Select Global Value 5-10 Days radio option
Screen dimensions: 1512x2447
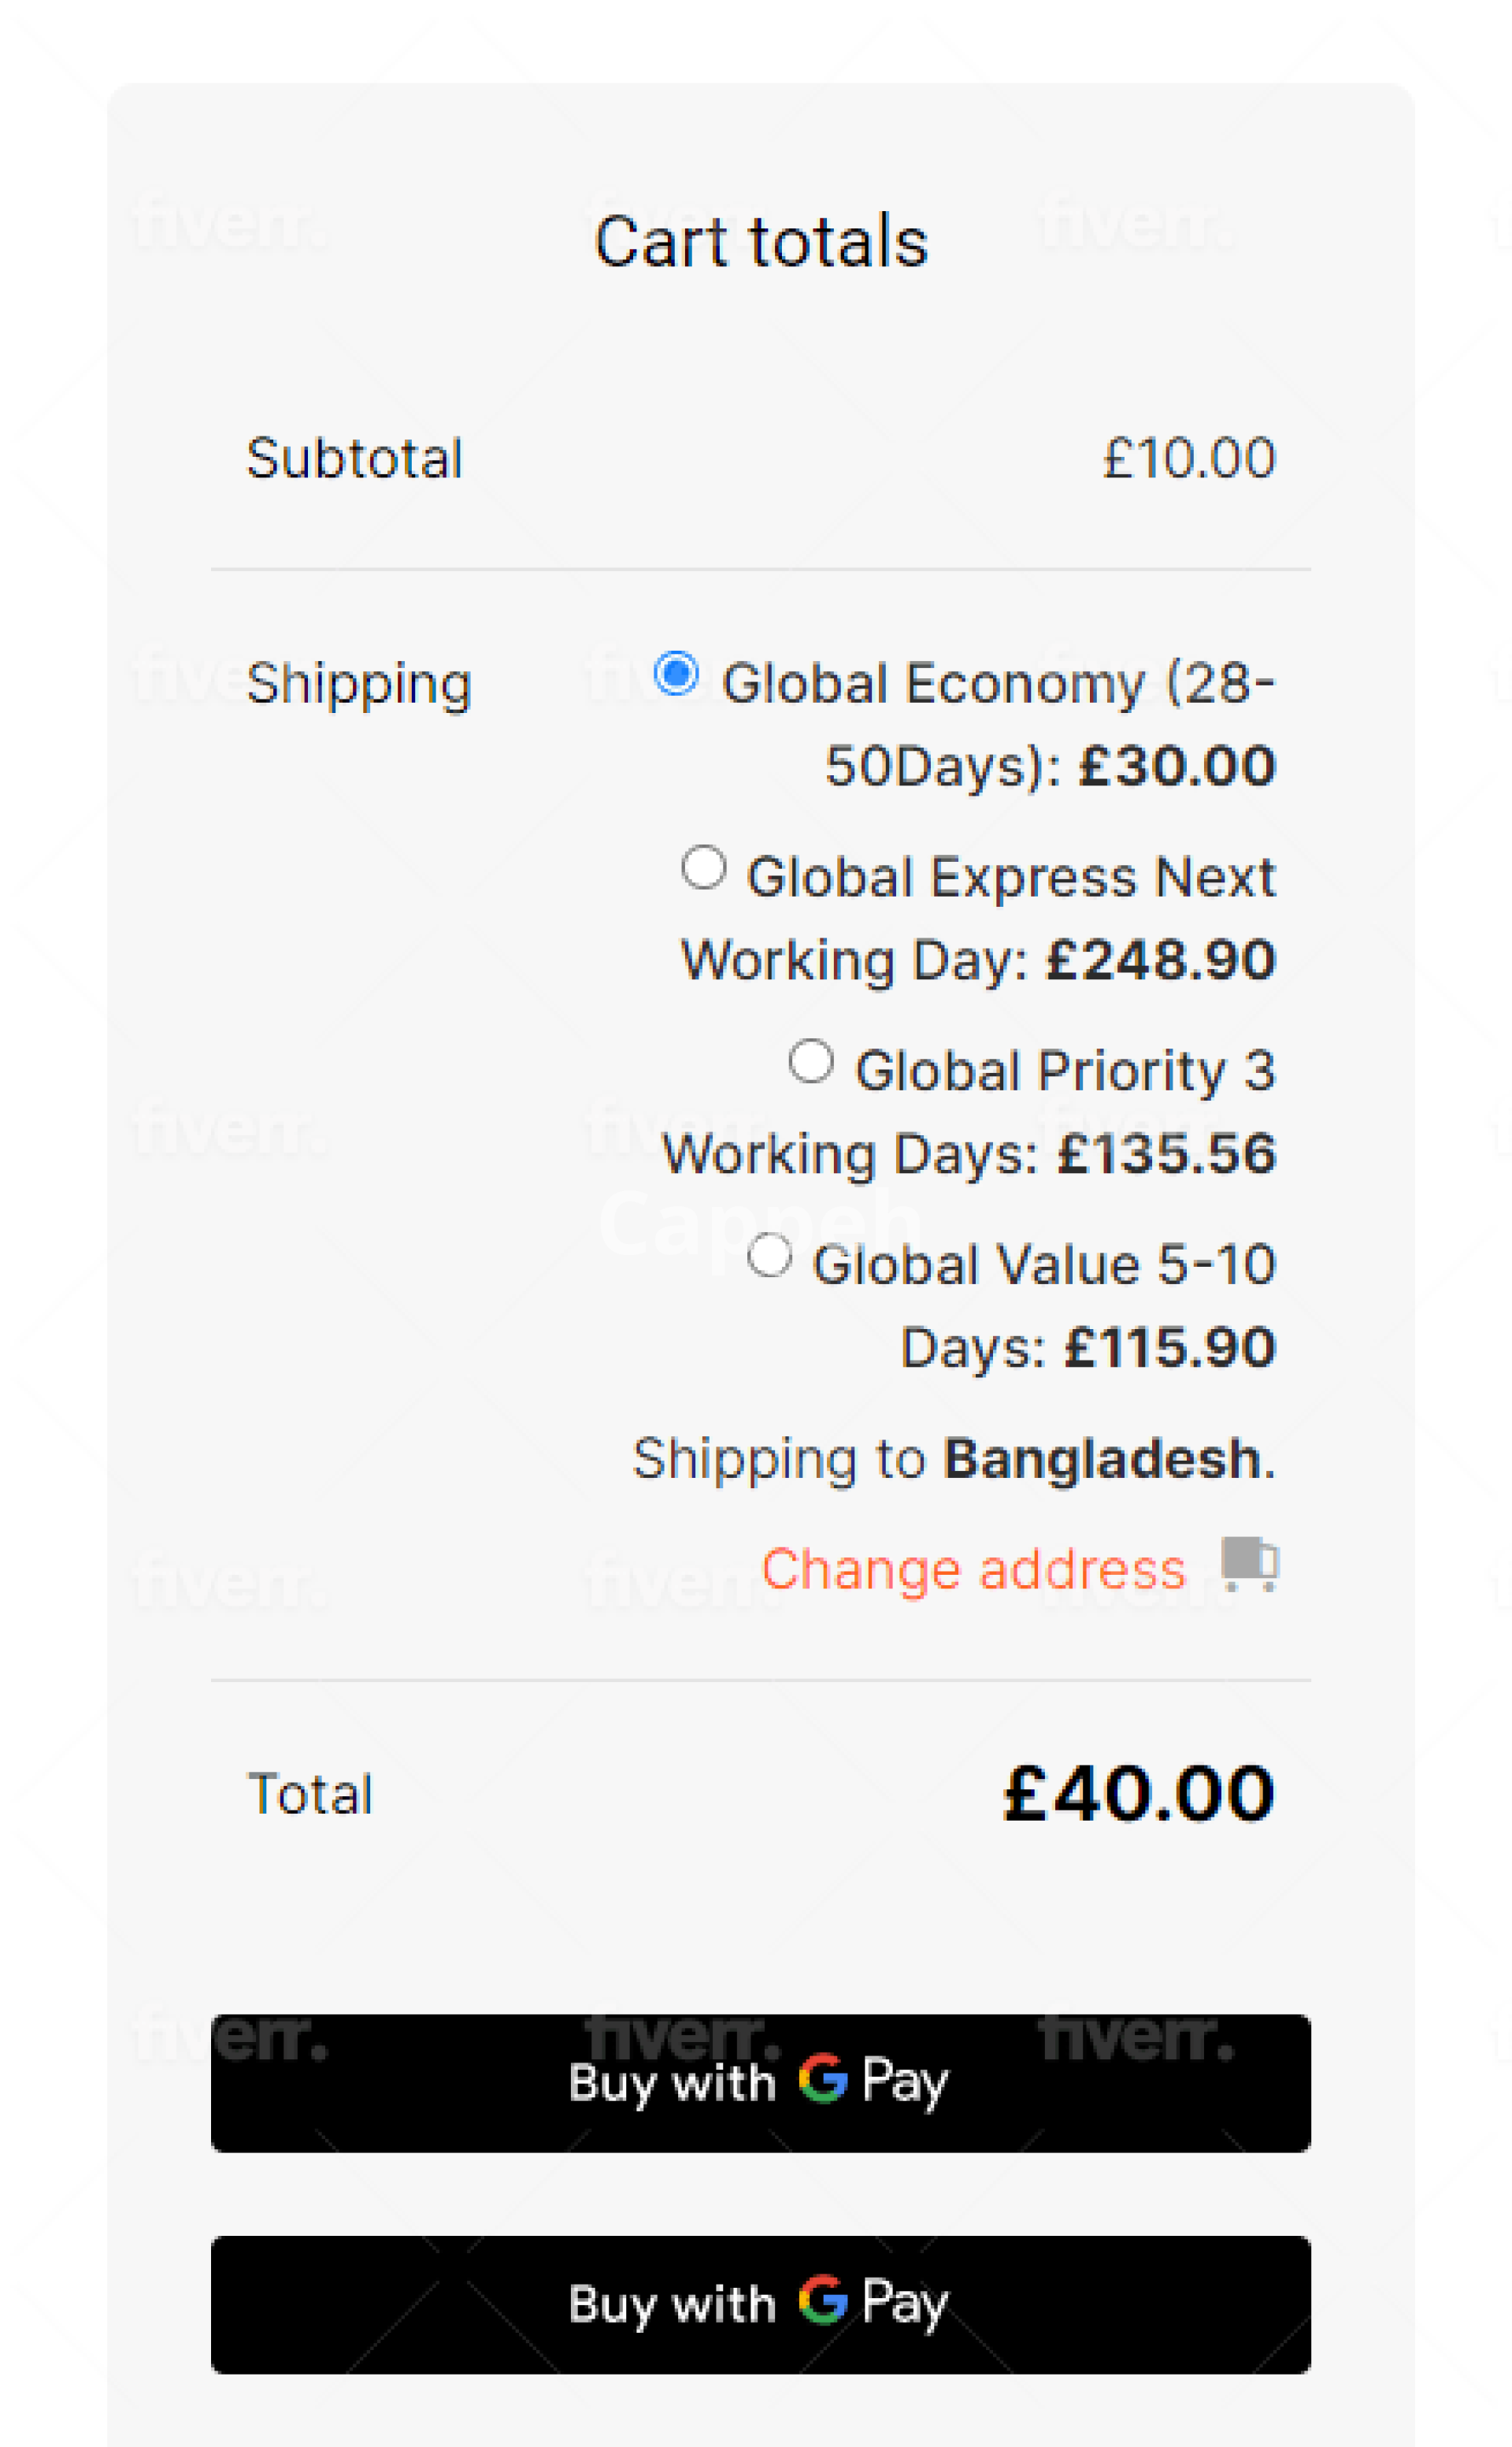[x=770, y=1254]
